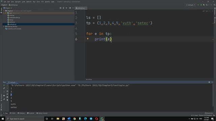Screen dimensions: 216x121
Task: Open the Event Log
Action: [x=209, y=113]
